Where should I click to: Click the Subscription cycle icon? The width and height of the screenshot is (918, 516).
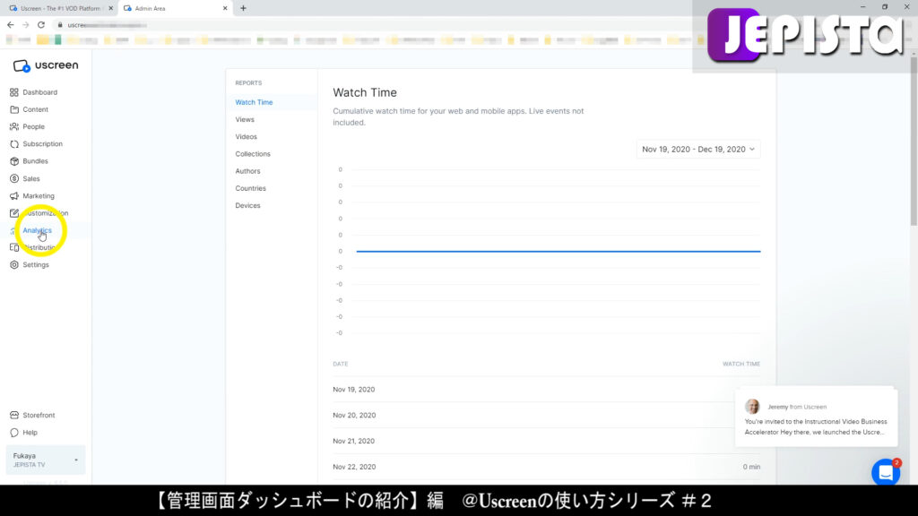click(14, 144)
